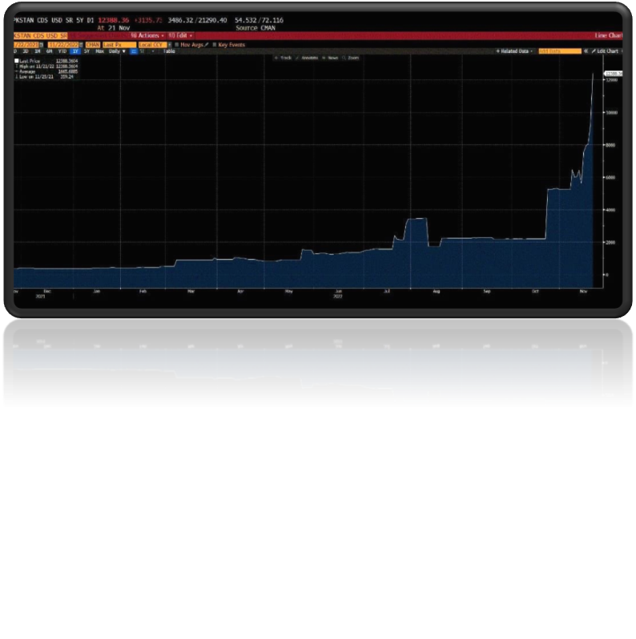Click the Average 1665.6885 legend row
Image resolution: width=636 pixels, height=639 pixels.
46,71
